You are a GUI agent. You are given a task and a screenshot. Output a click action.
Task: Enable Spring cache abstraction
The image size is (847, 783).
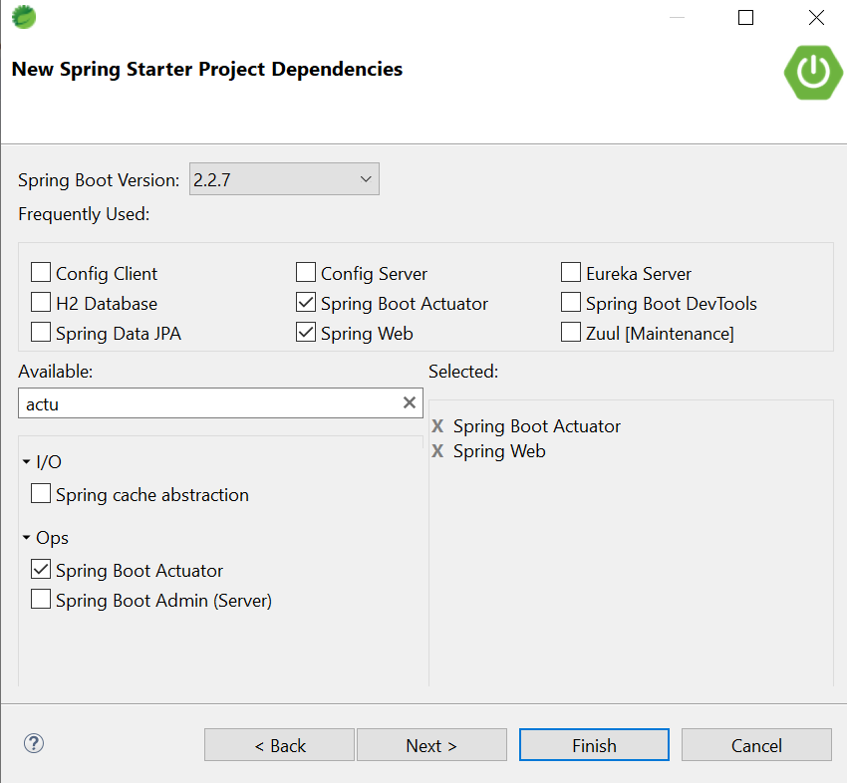(41, 493)
